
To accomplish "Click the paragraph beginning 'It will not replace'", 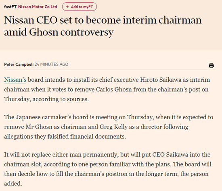I will (x=108, y=169).
